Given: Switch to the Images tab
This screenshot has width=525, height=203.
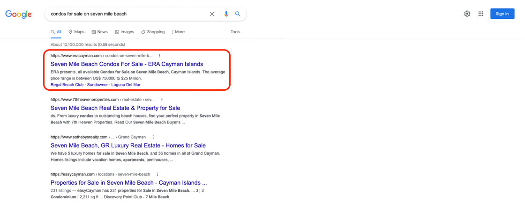Looking at the screenshot, I should pos(125,32).
